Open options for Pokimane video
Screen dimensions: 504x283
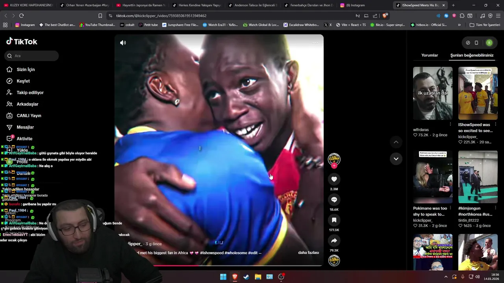tap(450, 208)
